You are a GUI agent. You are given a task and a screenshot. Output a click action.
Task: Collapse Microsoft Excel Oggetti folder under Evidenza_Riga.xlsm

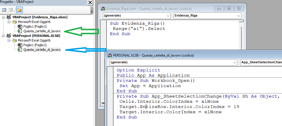pos(9,22)
